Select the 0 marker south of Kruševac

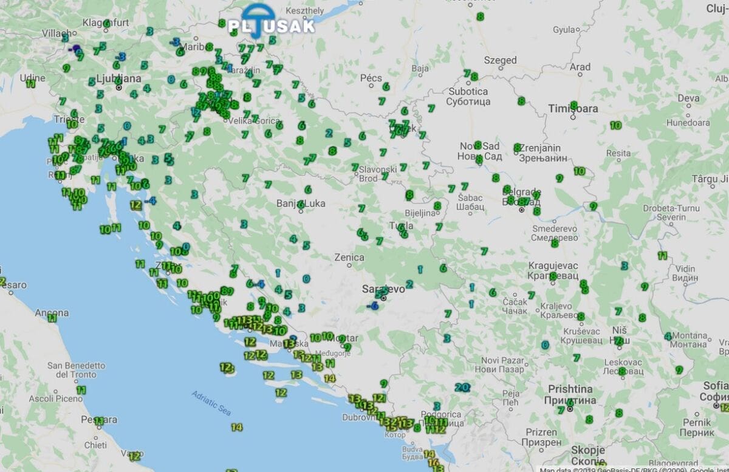click(545, 345)
